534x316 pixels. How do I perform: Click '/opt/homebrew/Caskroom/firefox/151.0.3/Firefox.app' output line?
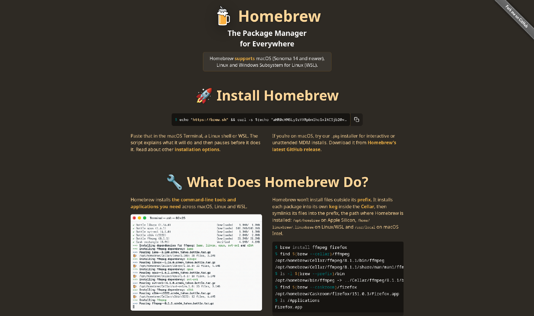[337, 293]
